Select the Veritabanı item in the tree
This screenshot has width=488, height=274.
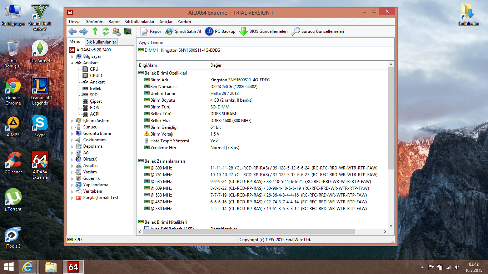coord(93,191)
